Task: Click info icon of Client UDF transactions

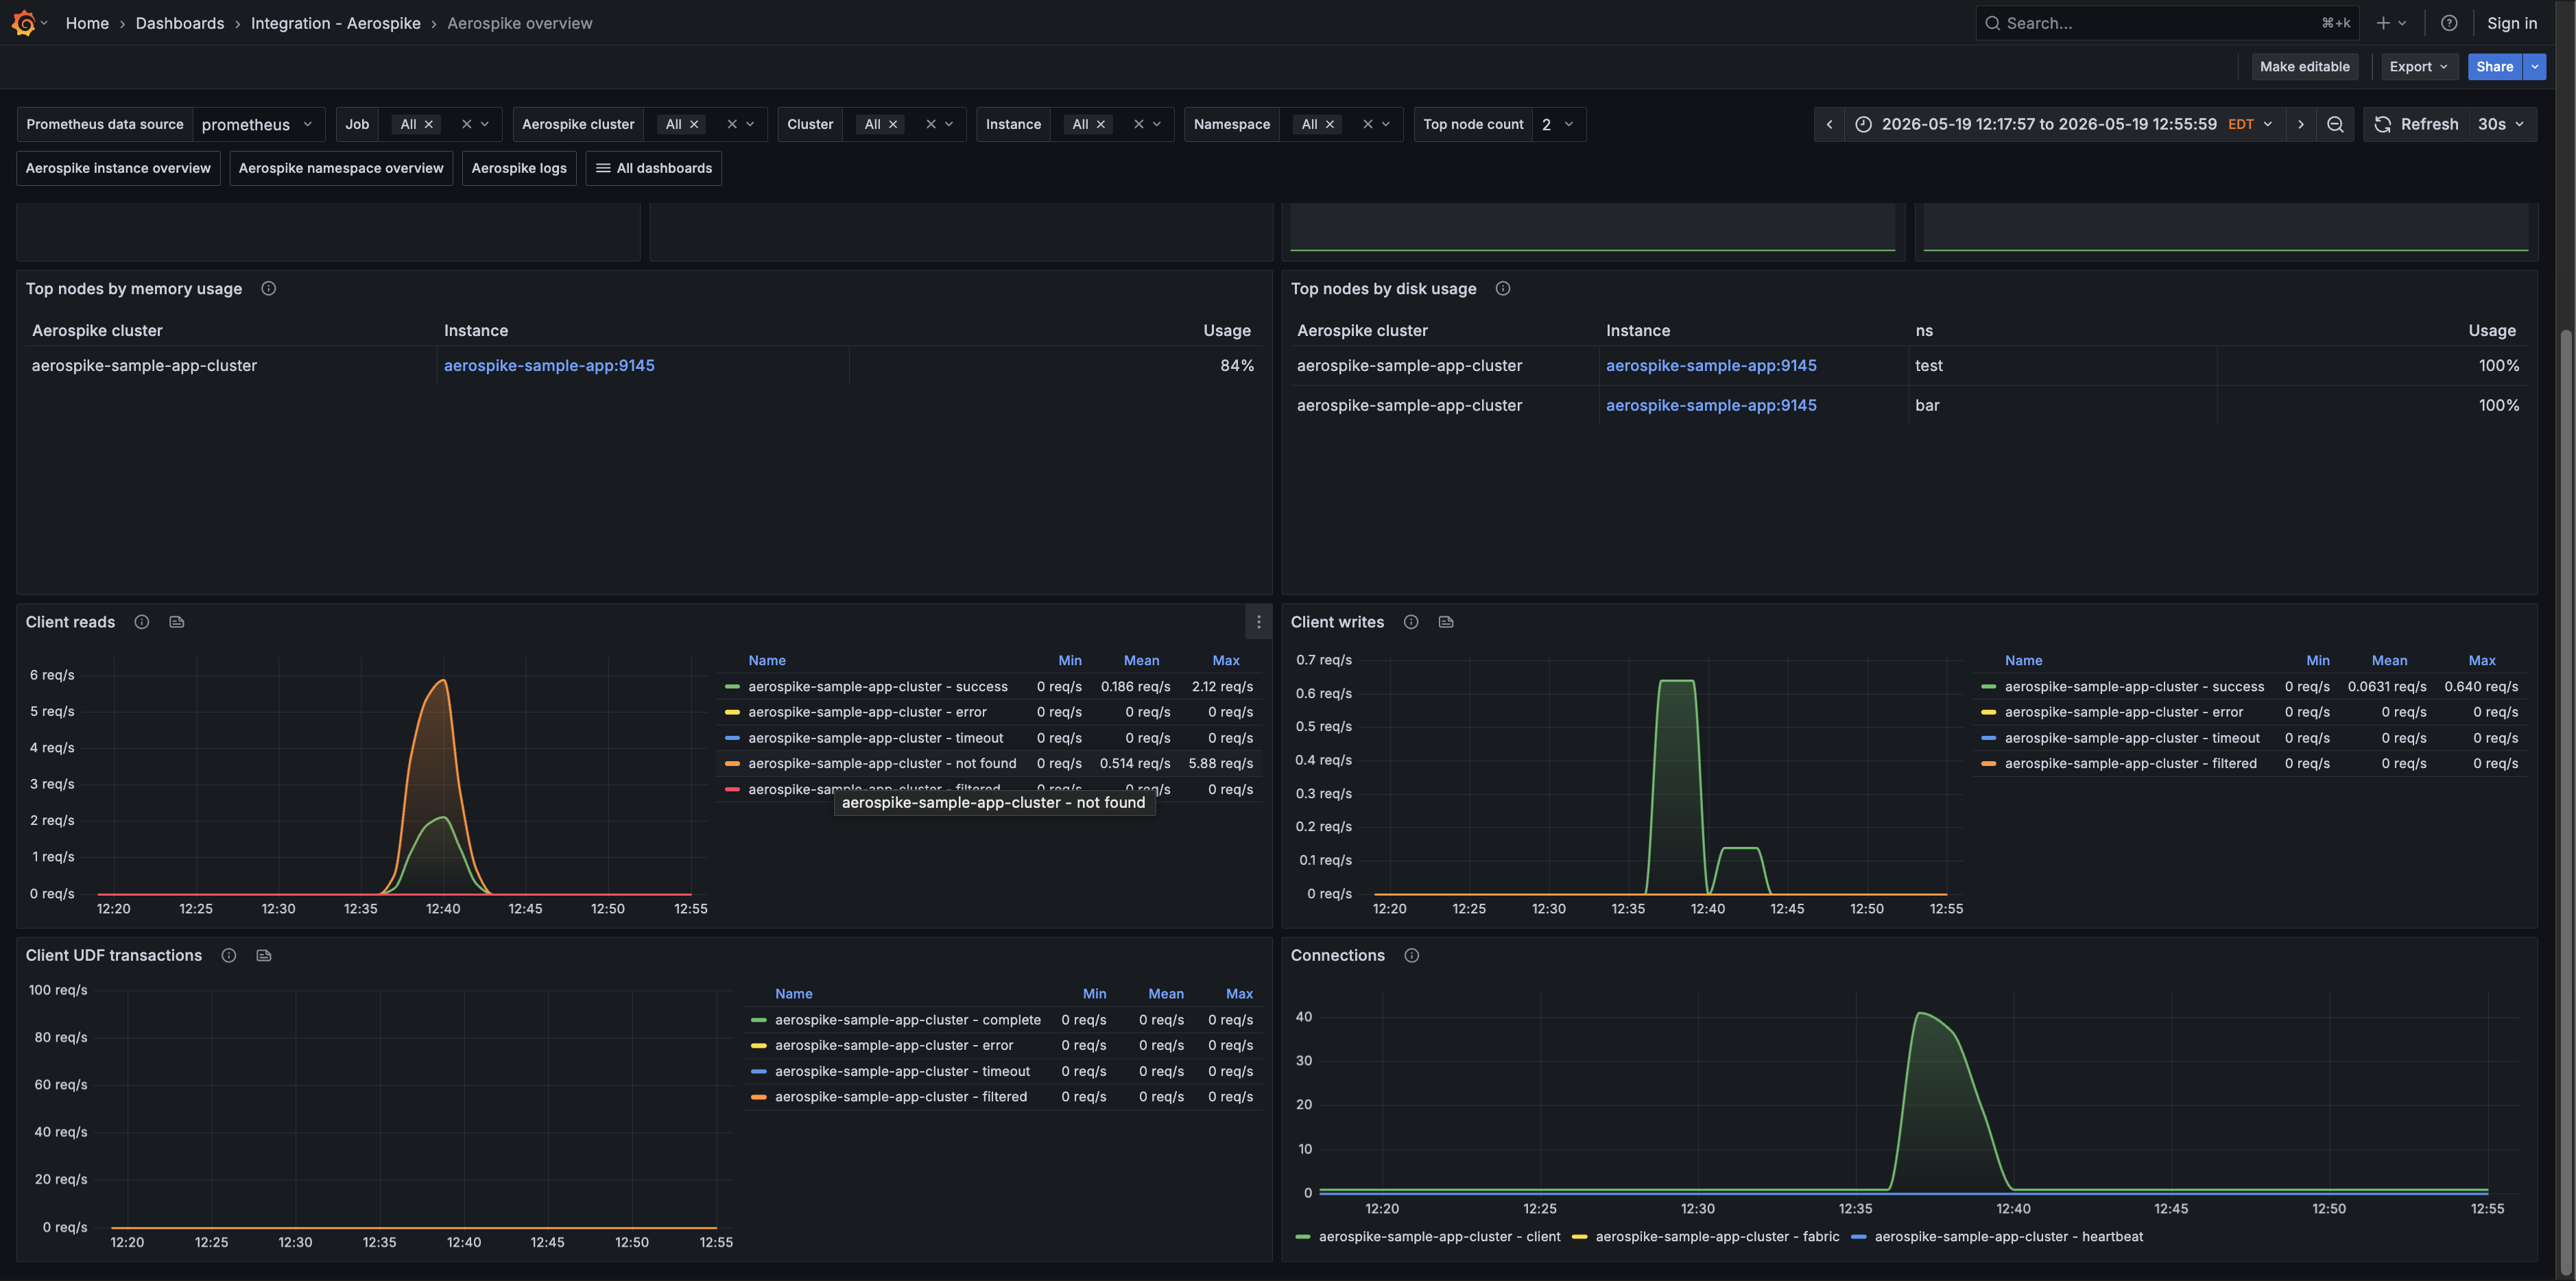Action: (229, 955)
